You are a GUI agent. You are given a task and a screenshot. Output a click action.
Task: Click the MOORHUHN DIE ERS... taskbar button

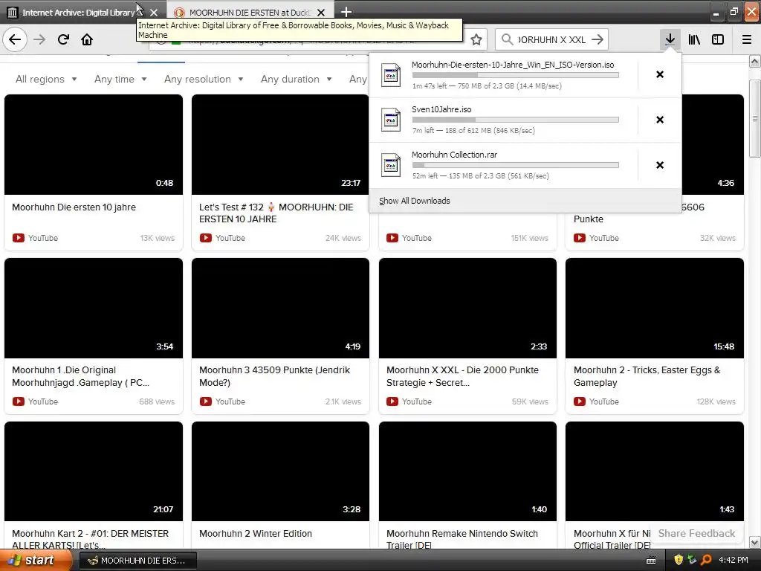tap(137, 561)
